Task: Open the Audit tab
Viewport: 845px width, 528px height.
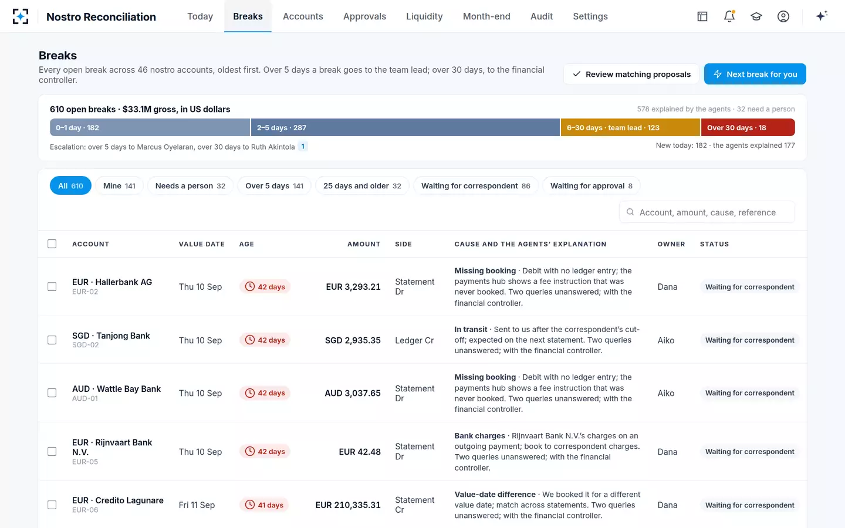Action: point(542,16)
